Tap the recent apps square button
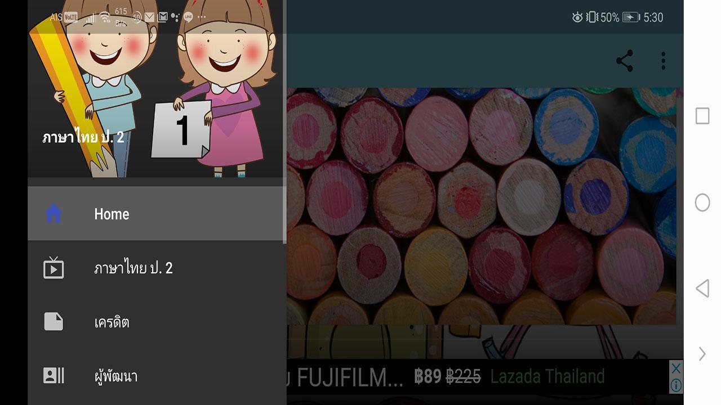721x405 pixels. 702,116
